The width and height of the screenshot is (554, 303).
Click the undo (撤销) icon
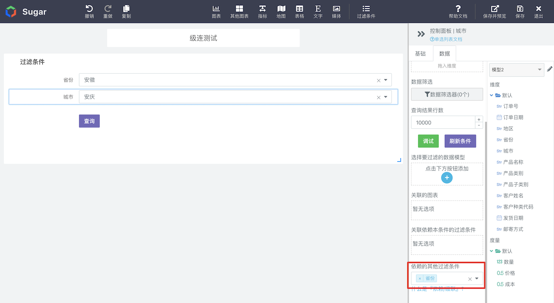pos(89,9)
